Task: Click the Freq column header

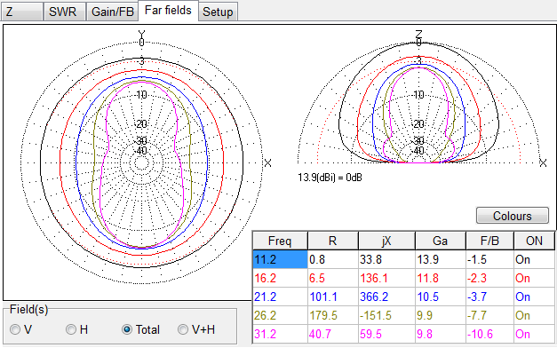Action: (x=280, y=241)
